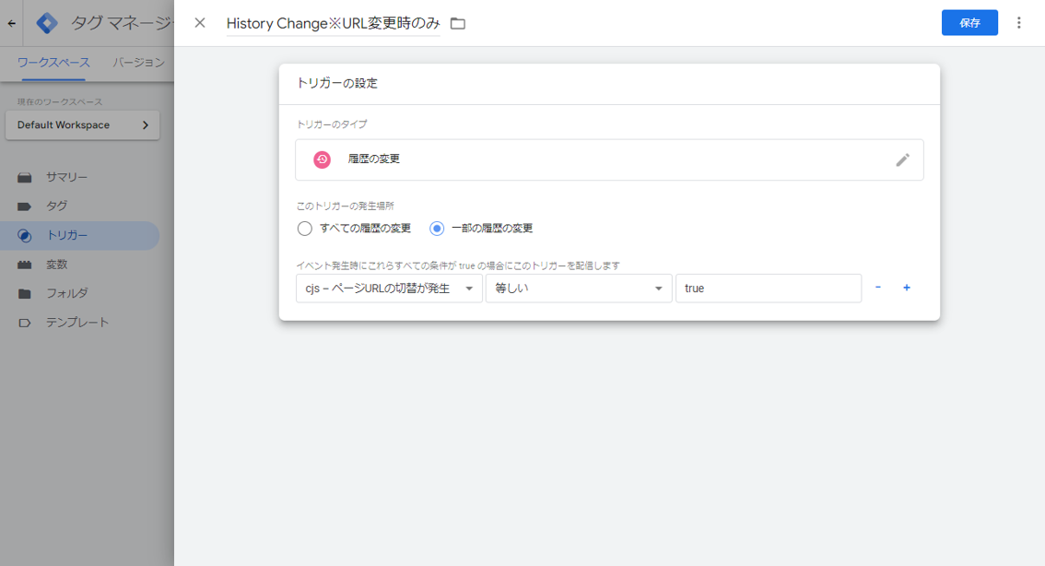Add a condition row with plus icon
The height and width of the screenshot is (566, 1045).
coord(907,288)
